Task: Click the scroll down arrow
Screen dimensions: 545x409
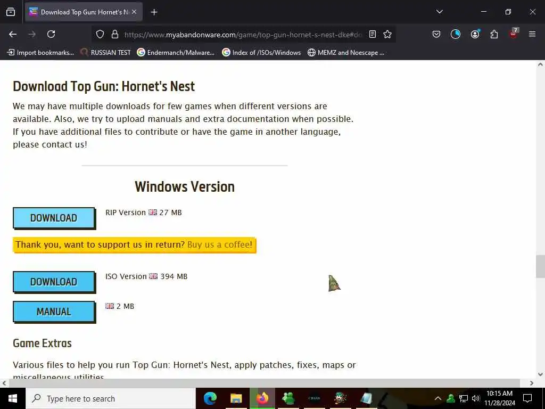Action: tap(540, 374)
